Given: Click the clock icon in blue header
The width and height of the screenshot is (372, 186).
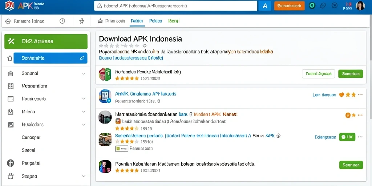Looking at the screenshot, I should tap(335, 5).
